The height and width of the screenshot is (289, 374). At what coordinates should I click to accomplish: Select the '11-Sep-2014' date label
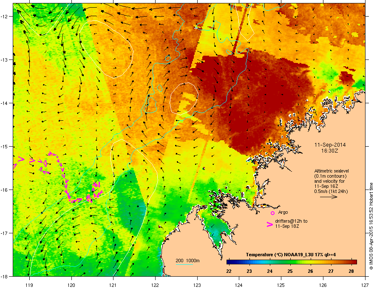click(330, 145)
